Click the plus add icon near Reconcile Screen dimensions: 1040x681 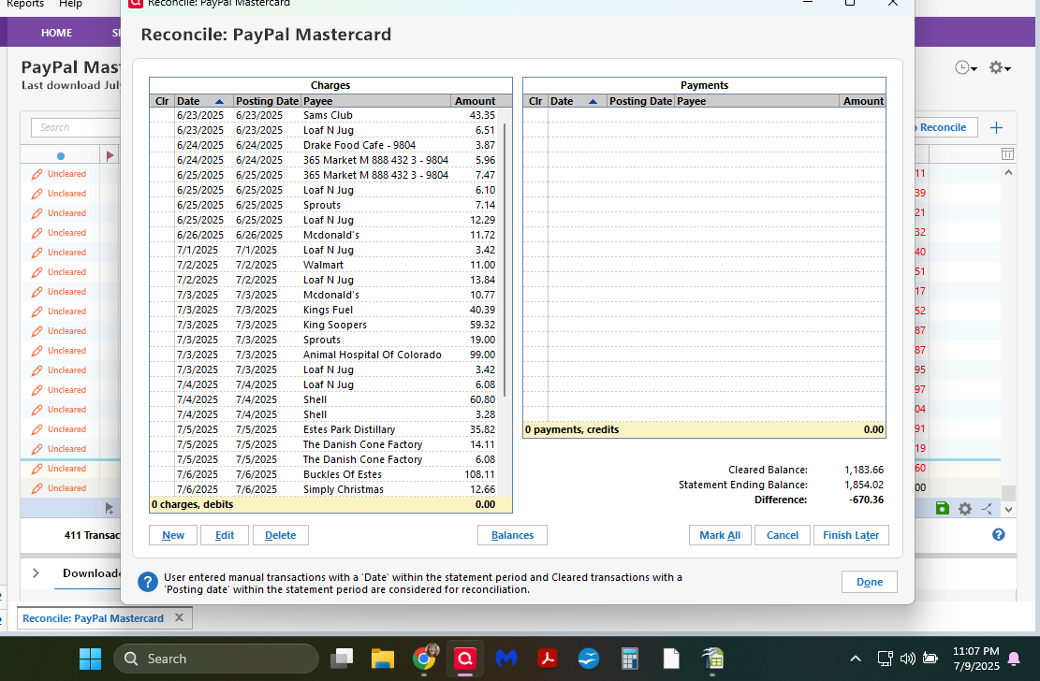click(996, 127)
